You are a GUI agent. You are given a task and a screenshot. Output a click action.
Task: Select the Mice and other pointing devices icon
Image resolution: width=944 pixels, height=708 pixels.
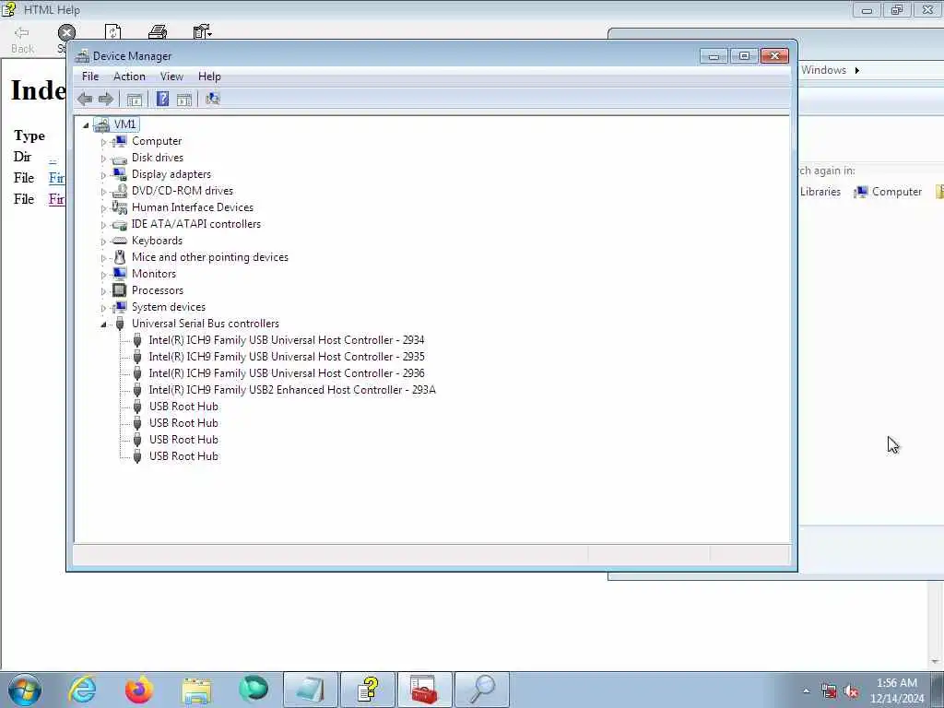click(x=120, y=257)
